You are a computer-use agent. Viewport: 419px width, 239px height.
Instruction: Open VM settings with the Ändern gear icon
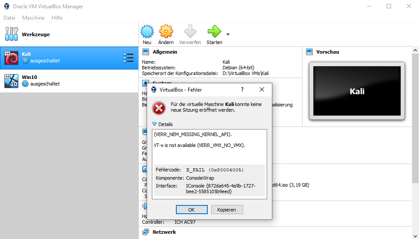pos(166,31)
